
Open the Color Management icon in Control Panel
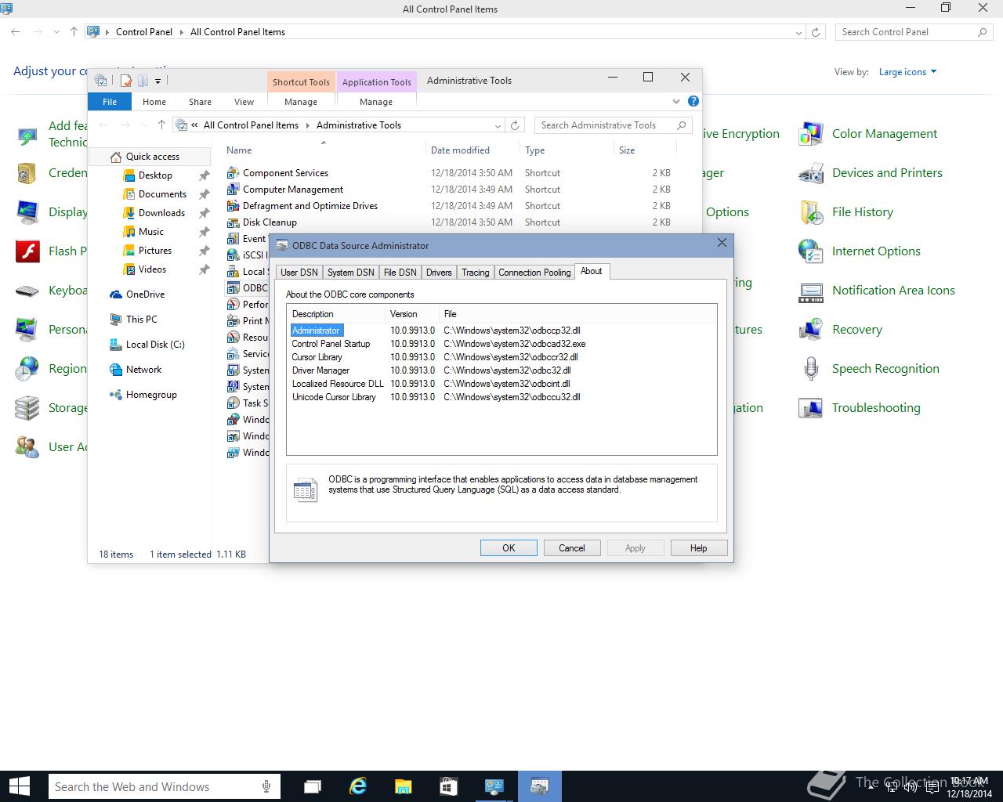tap(810, 134)
